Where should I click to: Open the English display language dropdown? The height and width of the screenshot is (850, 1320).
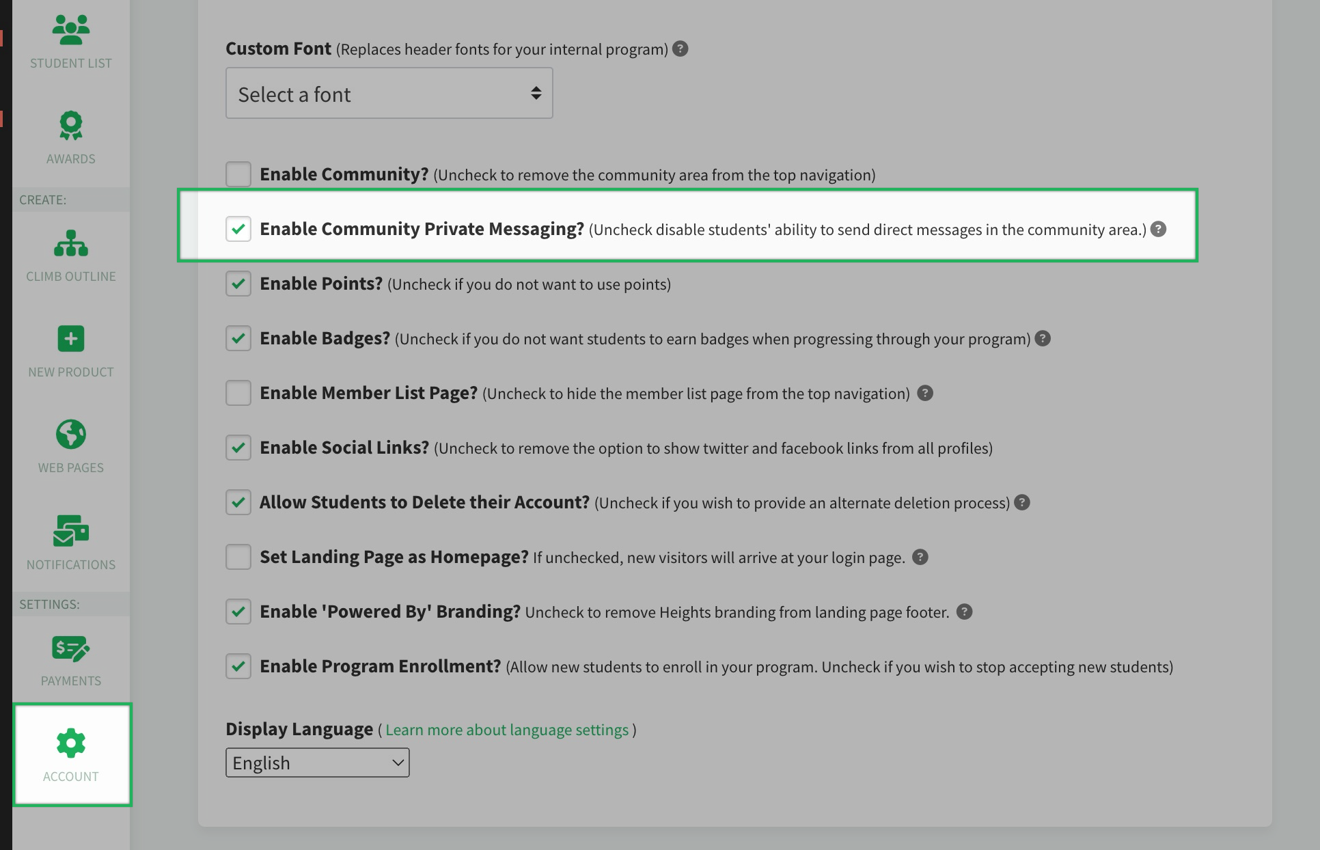[x=318, y=763]
